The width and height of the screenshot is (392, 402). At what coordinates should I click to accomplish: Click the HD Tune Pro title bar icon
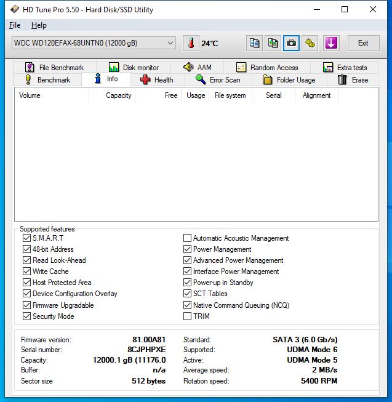15,9
